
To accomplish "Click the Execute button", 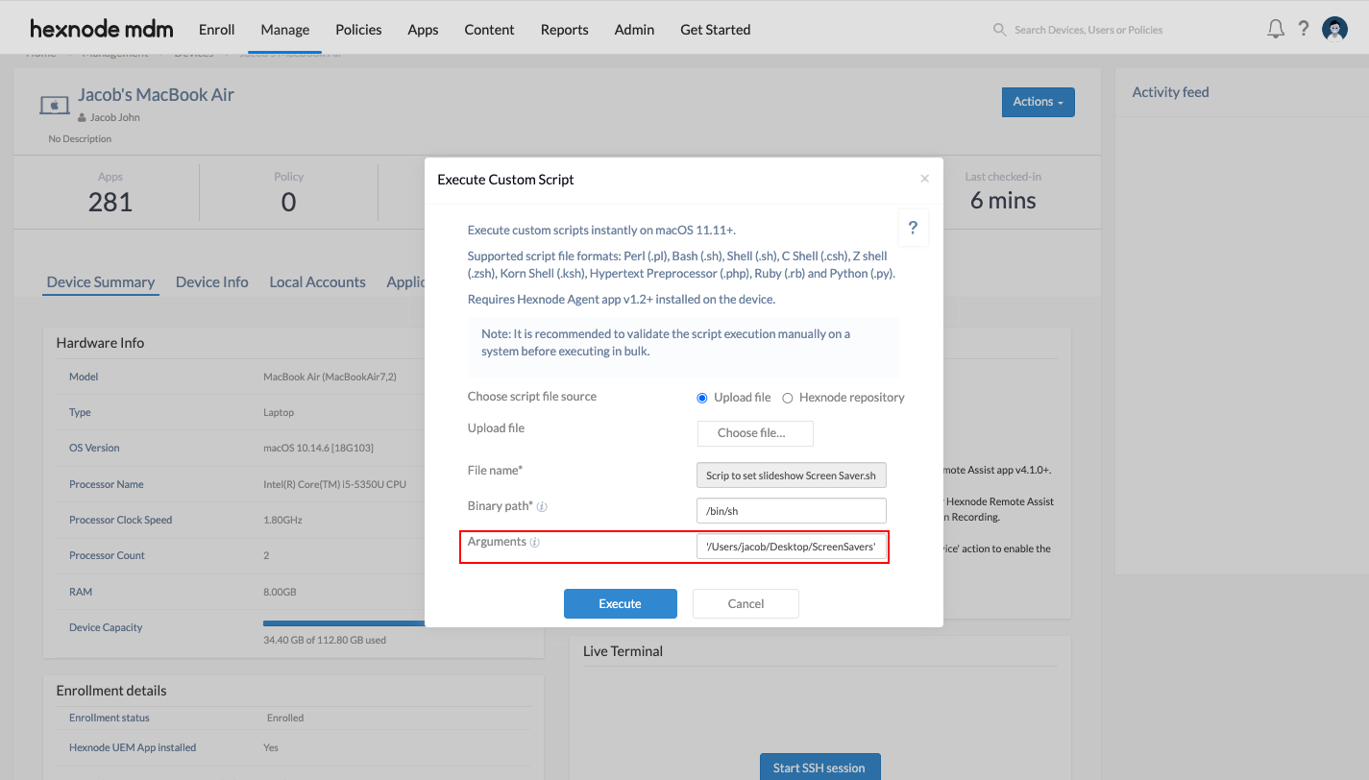I will point(621,603).
